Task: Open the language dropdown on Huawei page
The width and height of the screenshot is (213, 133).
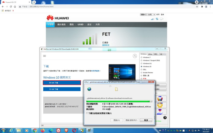Action: (x=148, y=14)
